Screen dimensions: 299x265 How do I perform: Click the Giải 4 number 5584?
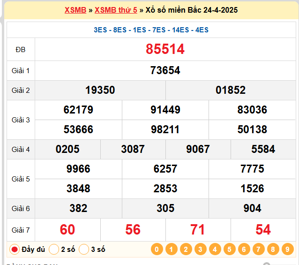pyautogui.click(x=263, y=149)
